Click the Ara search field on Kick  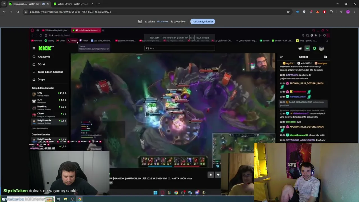[x=179, y=48]
